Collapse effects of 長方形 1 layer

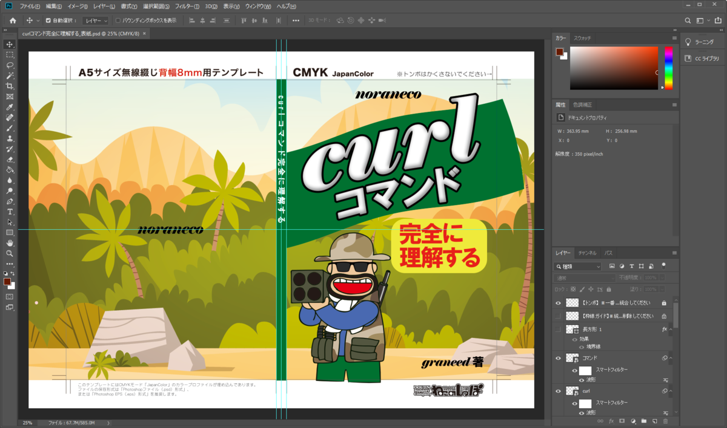click(x=670, y=329)
